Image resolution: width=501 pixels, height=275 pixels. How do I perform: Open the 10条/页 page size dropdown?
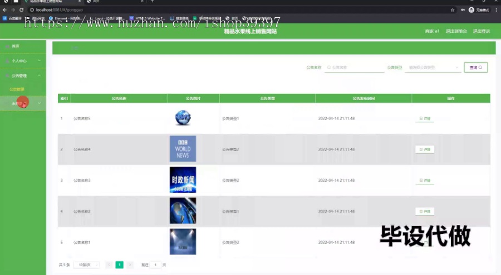pos(87,265)
